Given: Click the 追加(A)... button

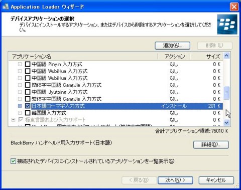Looking at the screenshot, I should (x=172, y=46).
